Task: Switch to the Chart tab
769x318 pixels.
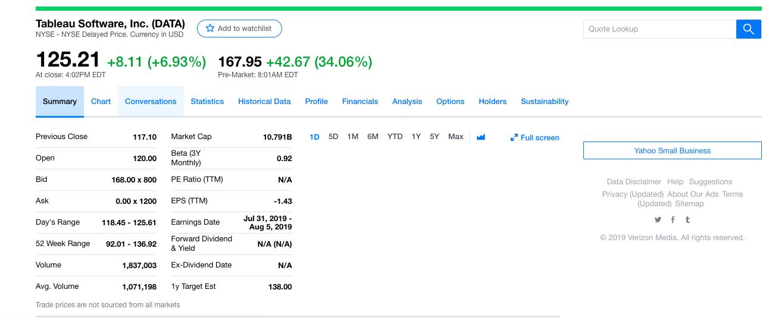Action: (101, 102)
